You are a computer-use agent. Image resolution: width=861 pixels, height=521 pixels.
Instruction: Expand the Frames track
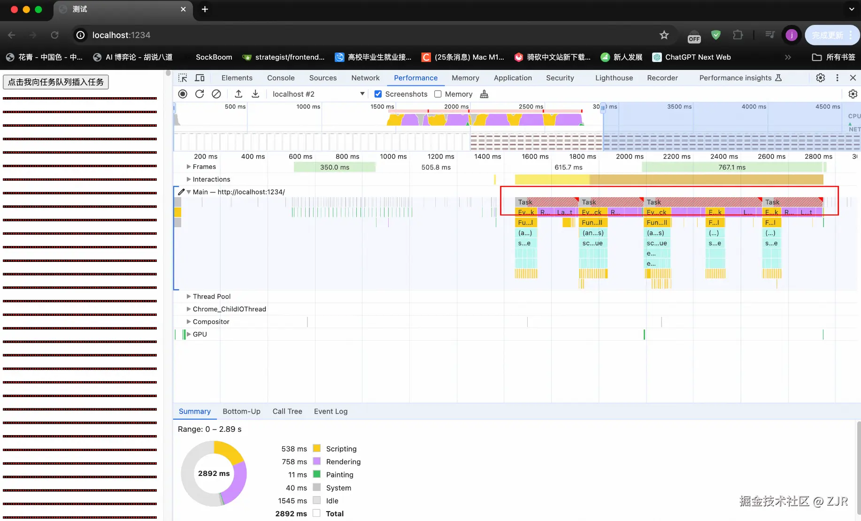(188, 167)
